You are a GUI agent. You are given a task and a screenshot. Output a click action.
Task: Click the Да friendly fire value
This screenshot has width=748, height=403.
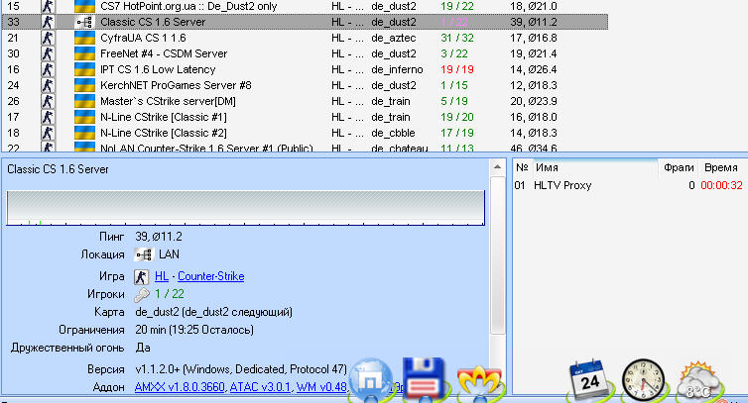click(x=143, y=348)
